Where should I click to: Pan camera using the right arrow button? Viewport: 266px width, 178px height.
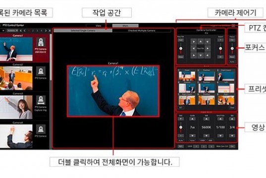[208, 48]
